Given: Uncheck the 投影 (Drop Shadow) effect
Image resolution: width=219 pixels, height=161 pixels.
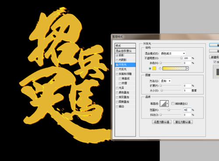Looking at the screenshot, I should point(117,56).
